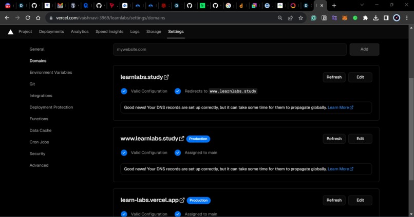
Task: Click the mywebsite.com domain input field
Action: click(x=230, y=50)
